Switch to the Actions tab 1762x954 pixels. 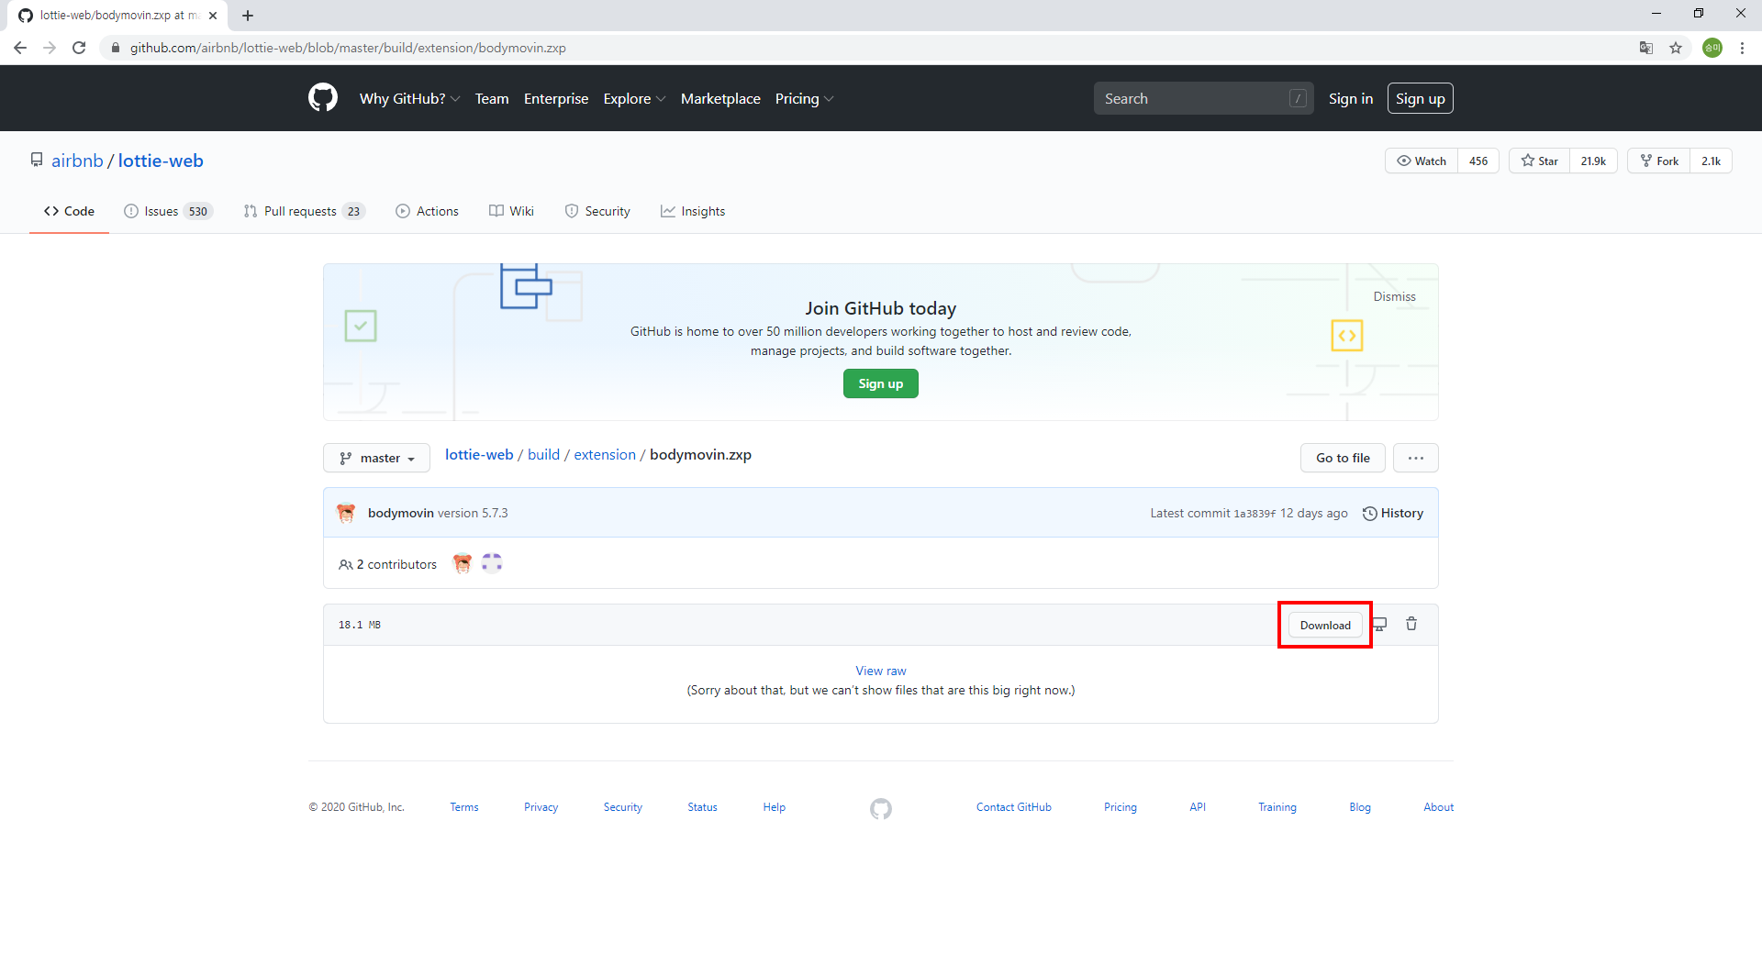(x=427, y=211)
